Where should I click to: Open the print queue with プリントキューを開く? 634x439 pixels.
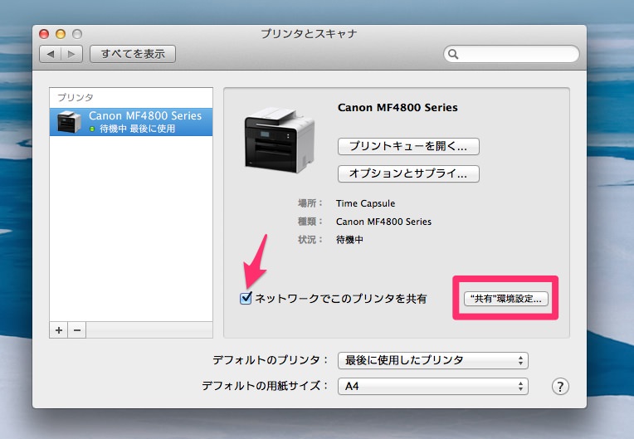pyautogui.click(x=408, y=146)
